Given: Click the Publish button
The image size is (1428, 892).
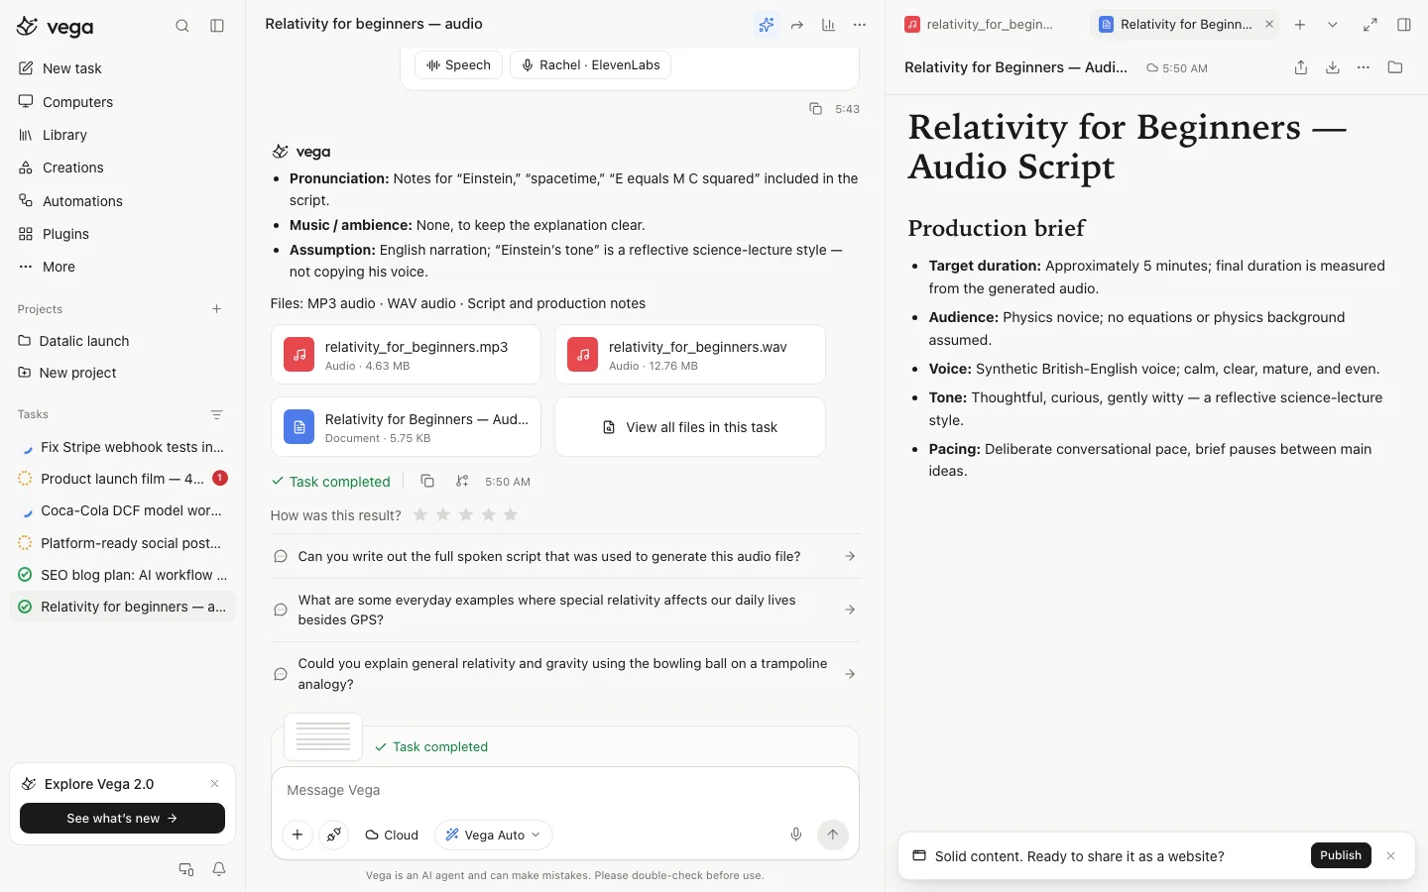Looking at the screenshot, I should [1341, 855].
